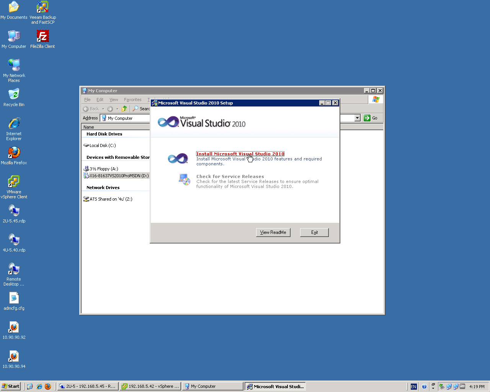This screenshot has width=490, height=392.
Task: Select the 10.90.90.92 desktop shortcut
Action: (x=14, y=330)
